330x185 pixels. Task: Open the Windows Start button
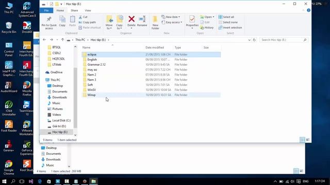(4, 181)
